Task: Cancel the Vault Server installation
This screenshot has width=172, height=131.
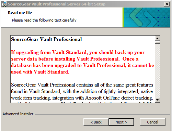Action: [153, 122]
